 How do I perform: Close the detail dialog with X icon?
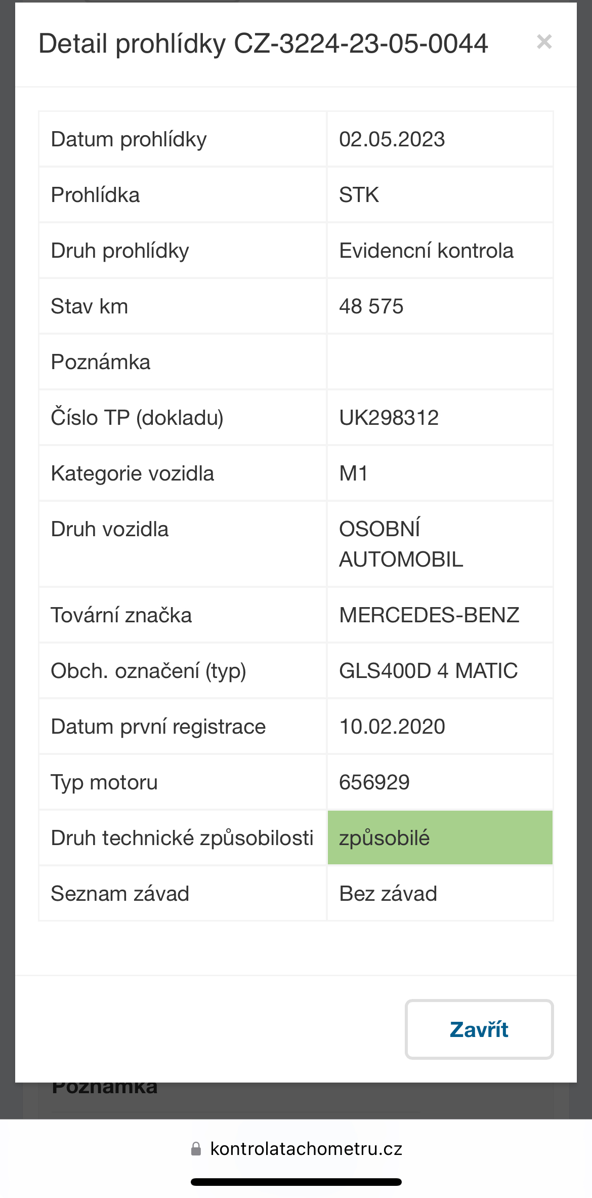pyautogui.click(x=544, y=42)
